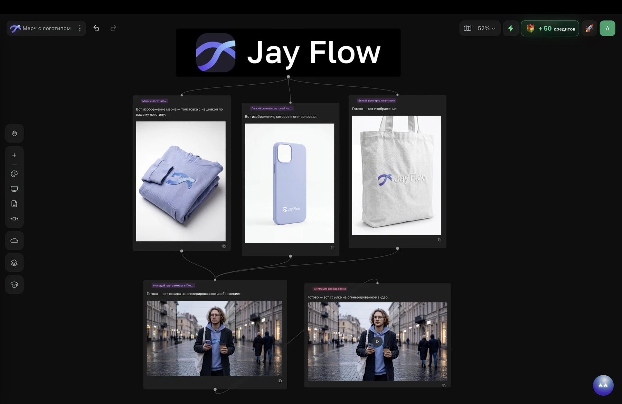This screenshot has width=622, height=404.
Task: Open the monitor screen tool
Action: [14, 189]
